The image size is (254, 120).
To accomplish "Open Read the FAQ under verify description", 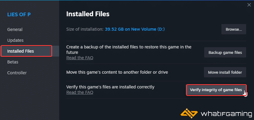I will tap(80, 92).
